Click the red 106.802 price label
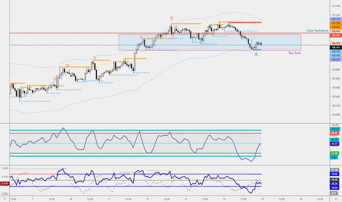Screen dimensions: 342x202 tap(336, 35)
